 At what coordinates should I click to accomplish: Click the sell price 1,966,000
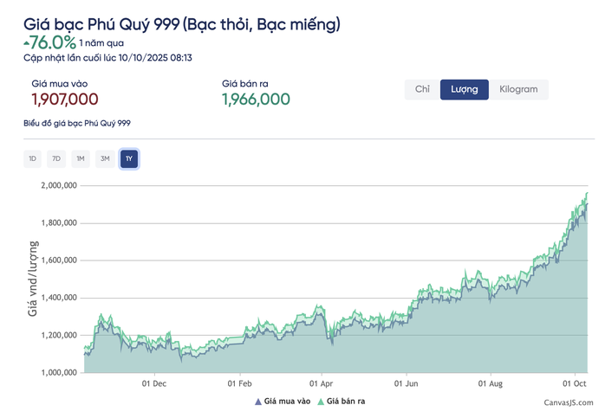coord(256,100)
